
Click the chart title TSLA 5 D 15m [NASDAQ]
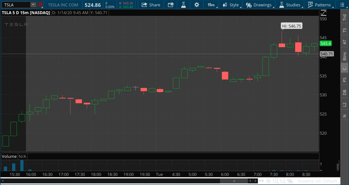26,13
